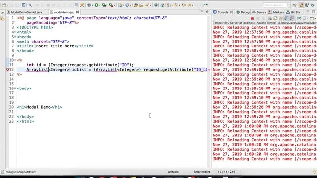This screenshot has width=317, height=178.
Task: Click the h1 Modal Demo code line
Action: tap(40, 107)
